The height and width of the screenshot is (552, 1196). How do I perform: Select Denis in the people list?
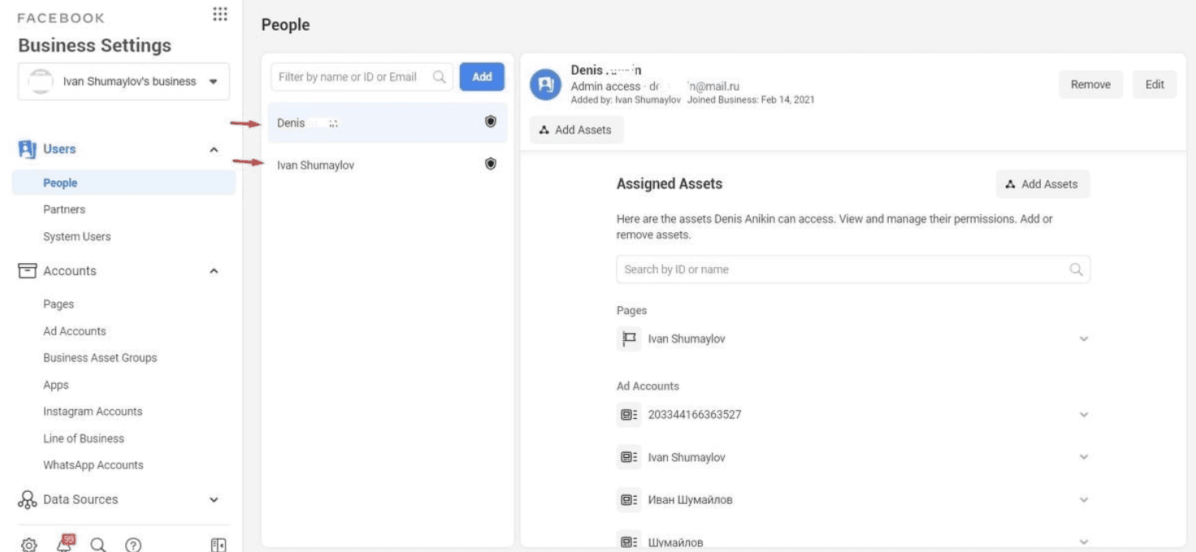coord(387,123)
